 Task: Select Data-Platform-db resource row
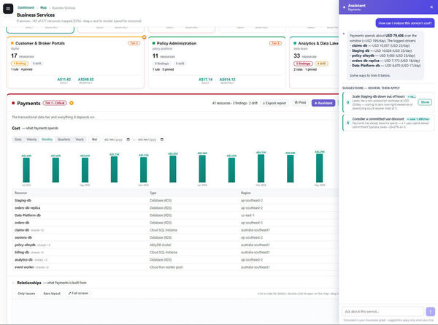pos(175,215)
